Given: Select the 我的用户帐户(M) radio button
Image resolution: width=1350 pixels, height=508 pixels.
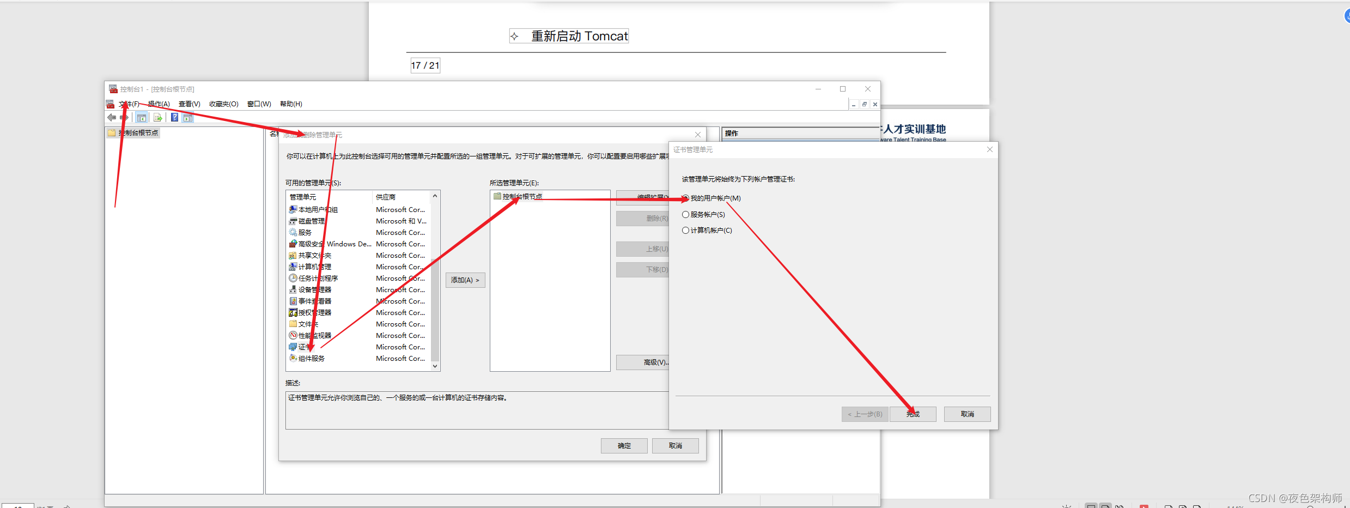Looking at the screenshot, I should 685,198.
